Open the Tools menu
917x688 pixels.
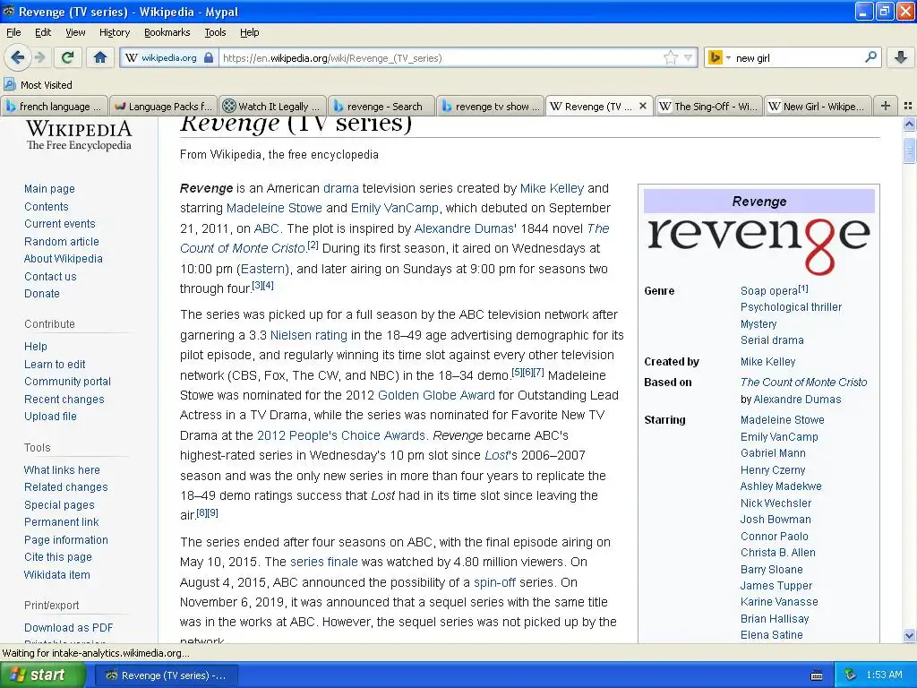[x=215, y=32]
